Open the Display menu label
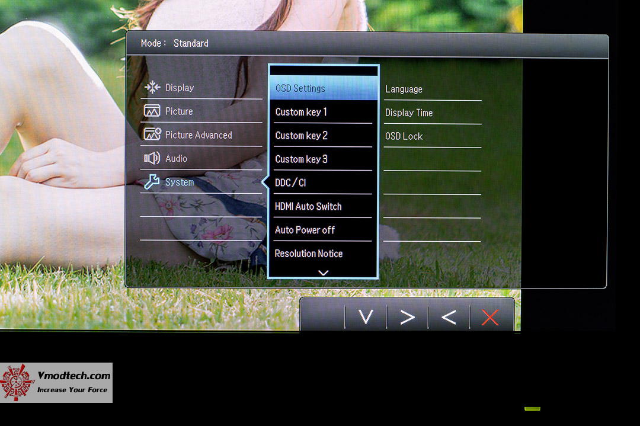 (x=180, y=88)
